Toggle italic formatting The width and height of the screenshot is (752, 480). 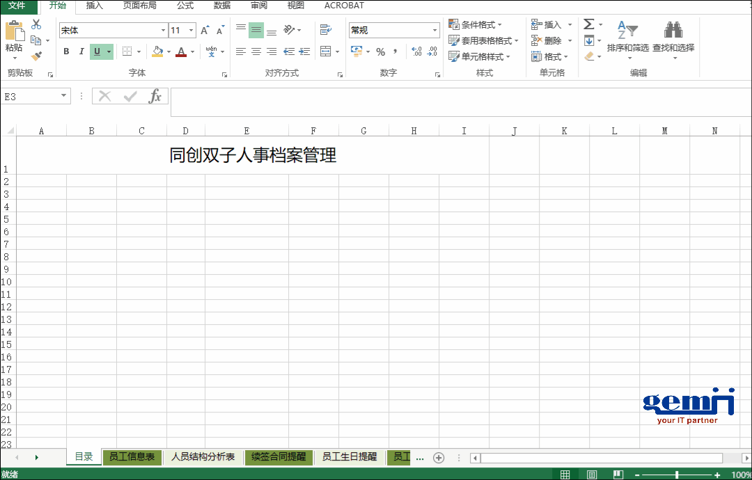pyautogui.click(x=81, y=51)
